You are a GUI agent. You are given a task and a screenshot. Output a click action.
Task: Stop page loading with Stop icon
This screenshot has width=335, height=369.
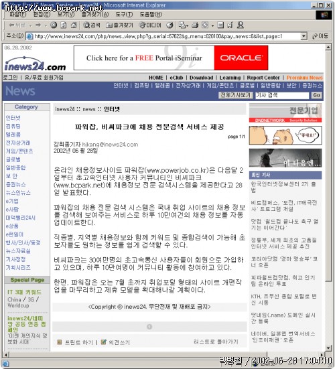tap(54, 25)
